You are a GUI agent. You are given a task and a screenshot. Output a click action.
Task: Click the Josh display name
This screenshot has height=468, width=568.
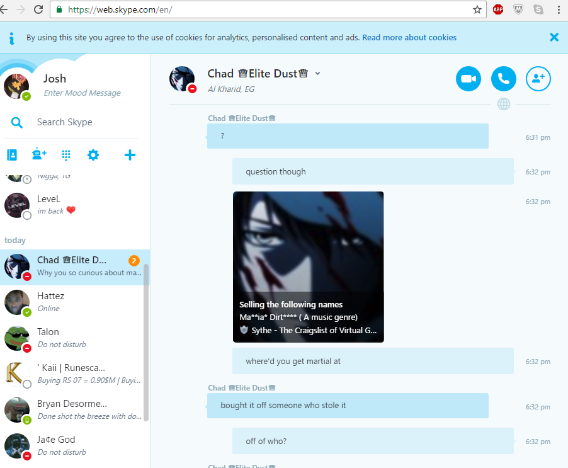pos(55,79)
